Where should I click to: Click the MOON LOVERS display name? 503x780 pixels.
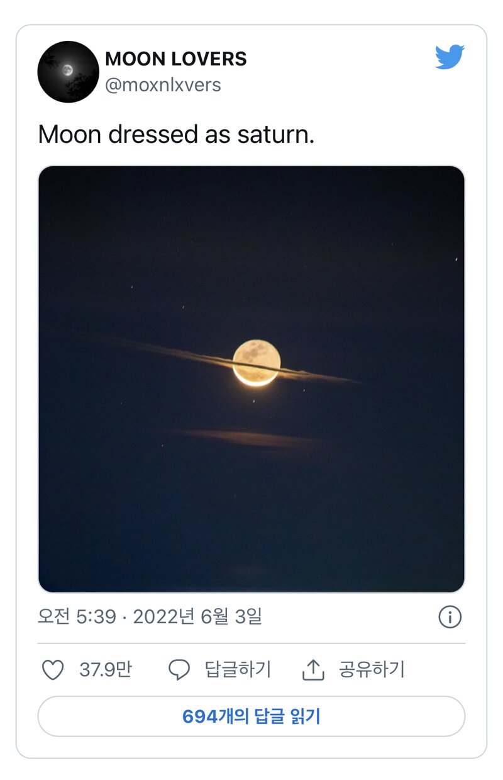[176, 59]
